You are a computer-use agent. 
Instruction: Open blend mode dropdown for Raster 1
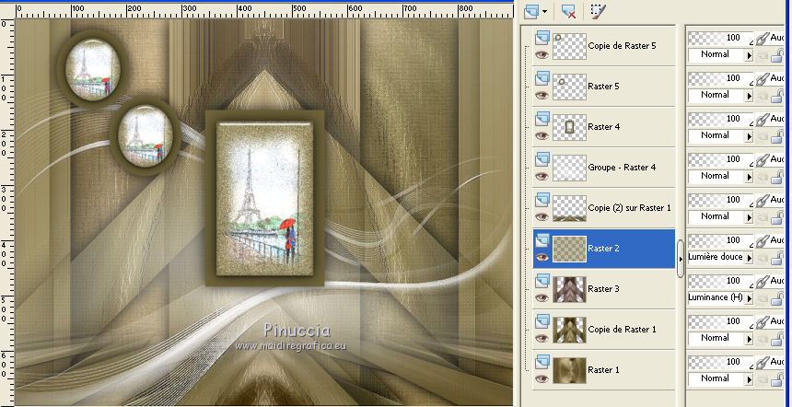pyautogui.click(x=749, y=378)
